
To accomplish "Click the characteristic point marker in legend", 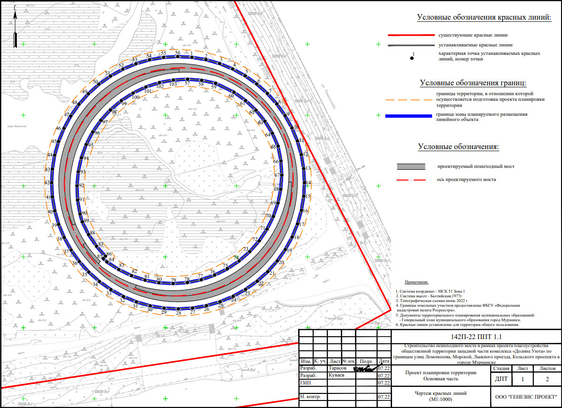I will (x=412, y=58).
